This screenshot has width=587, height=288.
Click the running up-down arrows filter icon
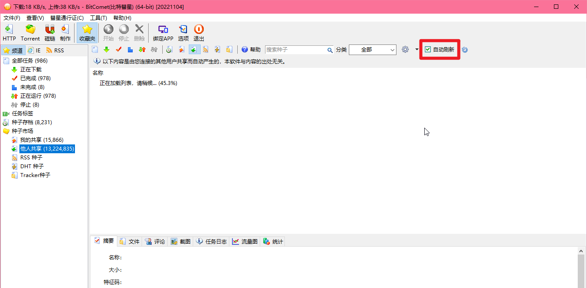pyautogui.click(x=142, y=50)
